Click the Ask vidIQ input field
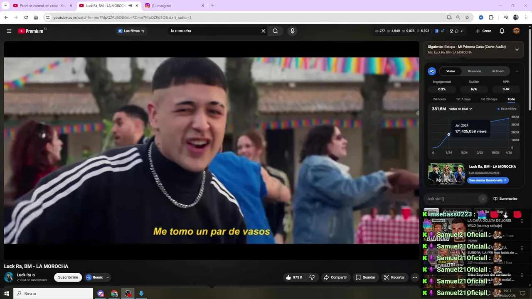 point(452,199)
